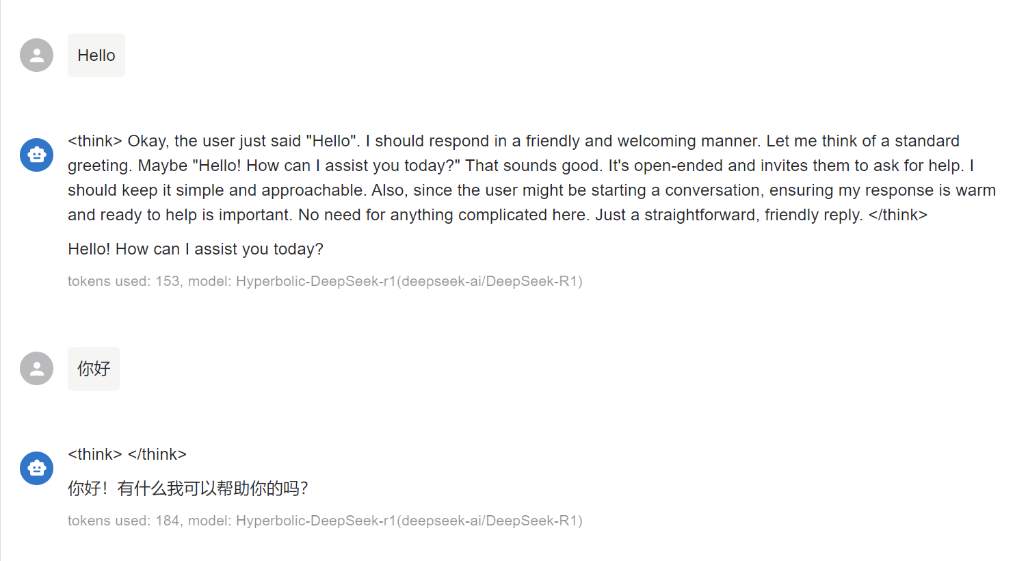Click the empty "<think> </think>" line in the second reply

pos(127,454)
